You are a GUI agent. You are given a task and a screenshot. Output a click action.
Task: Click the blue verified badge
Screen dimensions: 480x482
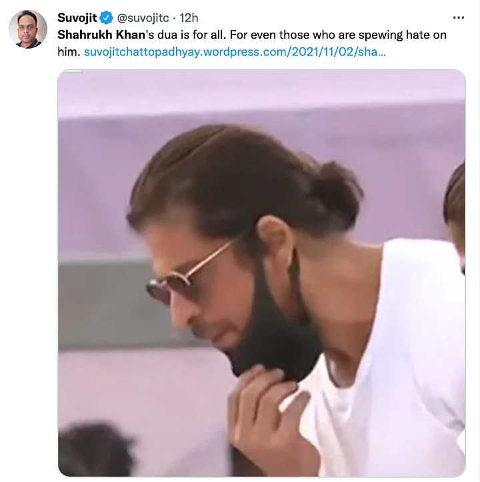[x=107, y=18]
